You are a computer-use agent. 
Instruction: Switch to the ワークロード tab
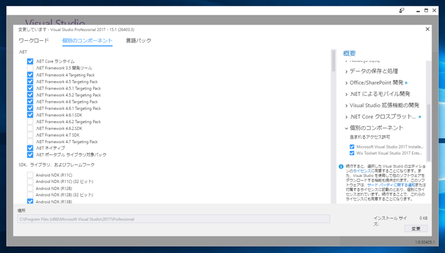[34, 40]
